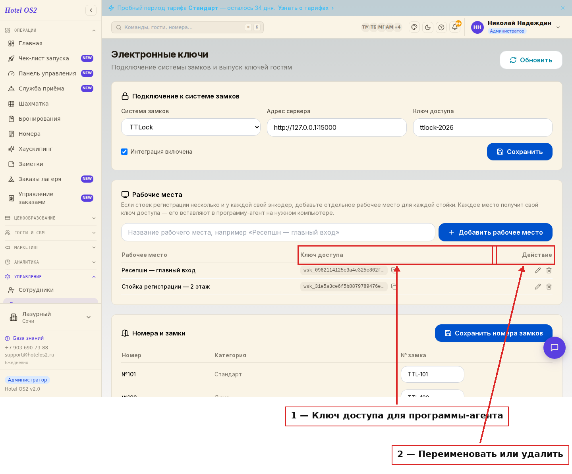The width and height of the screenshot is (572, 474).
Task: Click the Ключ доступа ttlock-2026 field
Action: point(483,127)
